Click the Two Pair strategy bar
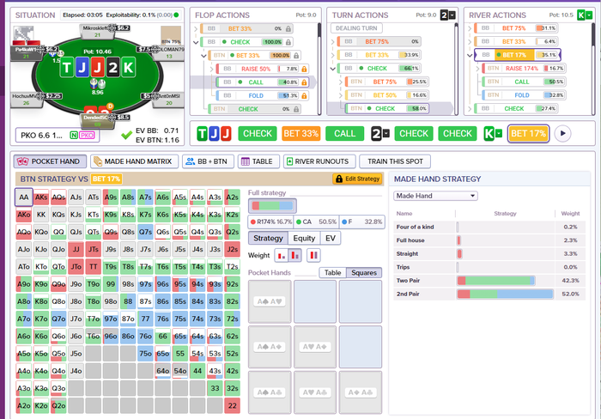601x419 pixels. tap(496, 281)
